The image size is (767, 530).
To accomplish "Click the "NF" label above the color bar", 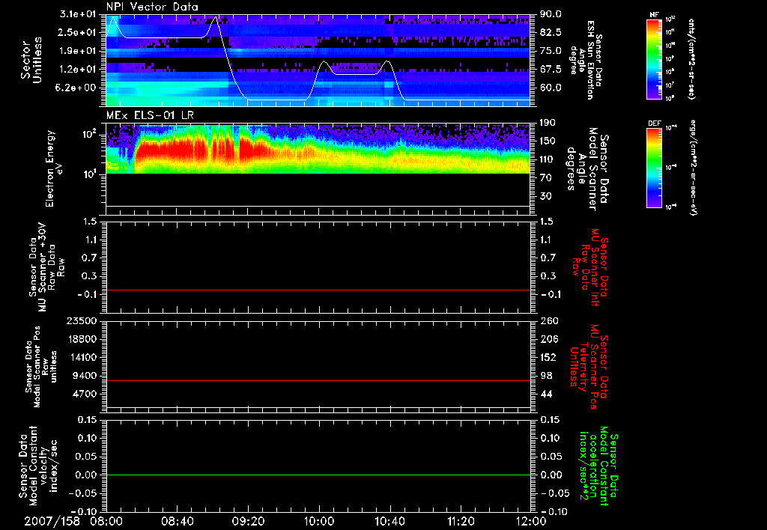I will coord(655,15).
